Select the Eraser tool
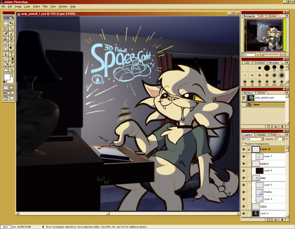Screen dimensions: 295x229 (x=6, y=44)
